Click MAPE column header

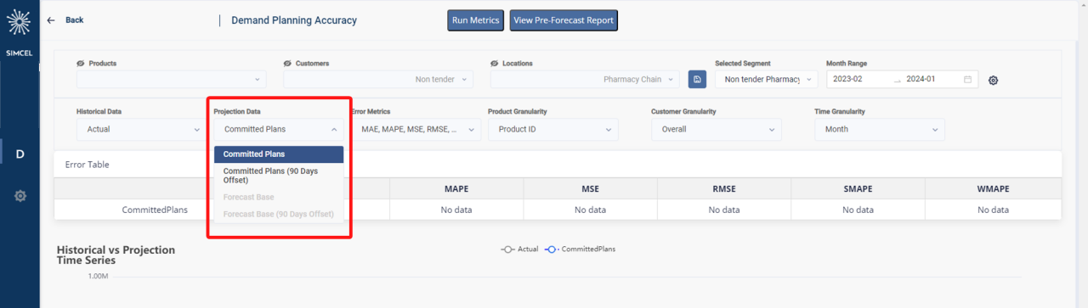[x=456, y=188]
